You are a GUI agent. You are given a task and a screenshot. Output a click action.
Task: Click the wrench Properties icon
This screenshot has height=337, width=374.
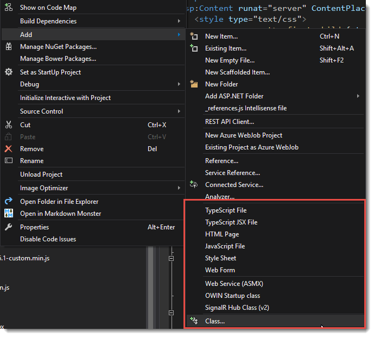[9, 227]
